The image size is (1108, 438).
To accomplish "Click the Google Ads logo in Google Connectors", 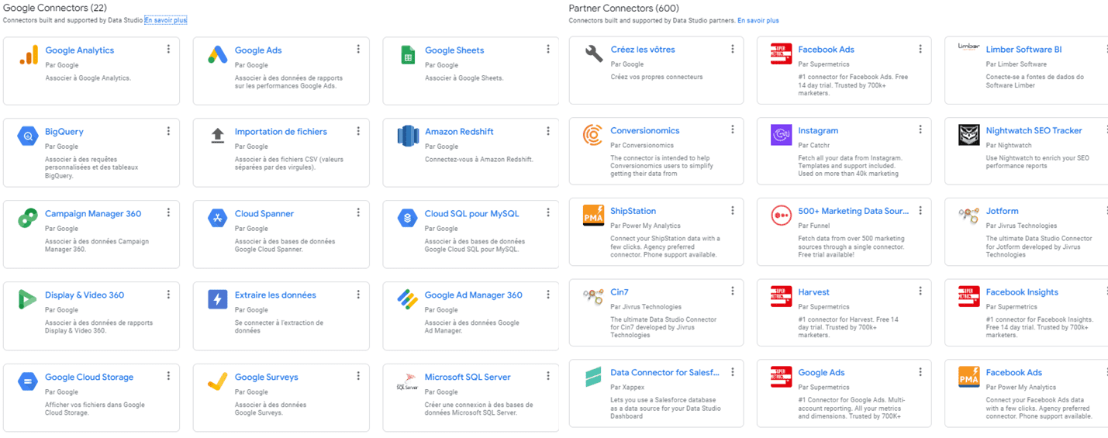I will point(217,55).
